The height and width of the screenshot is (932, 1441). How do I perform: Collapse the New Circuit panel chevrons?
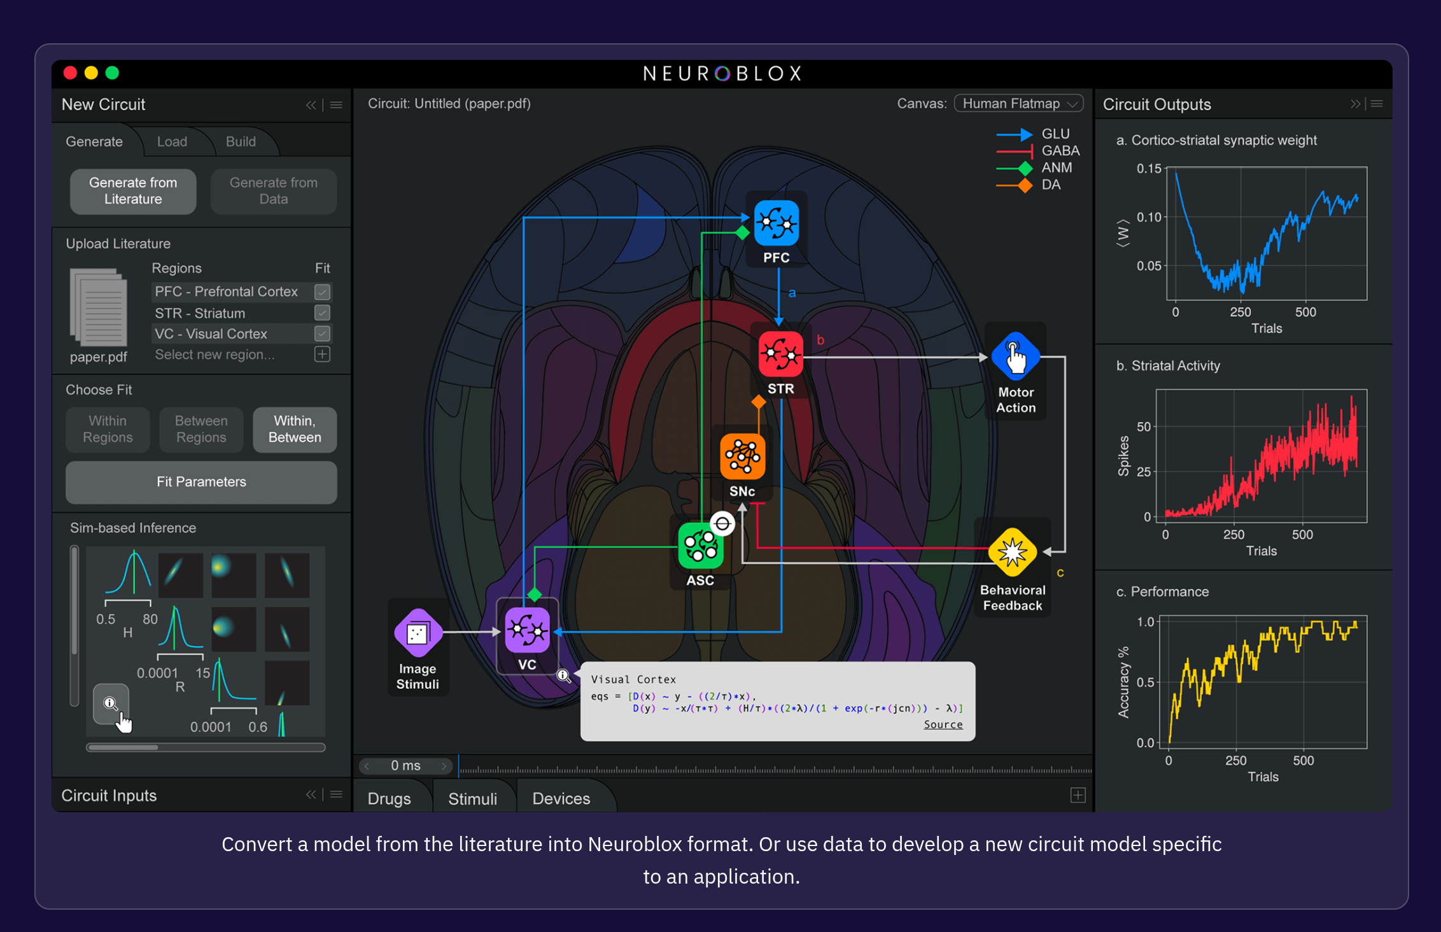[x=311, y=105]
